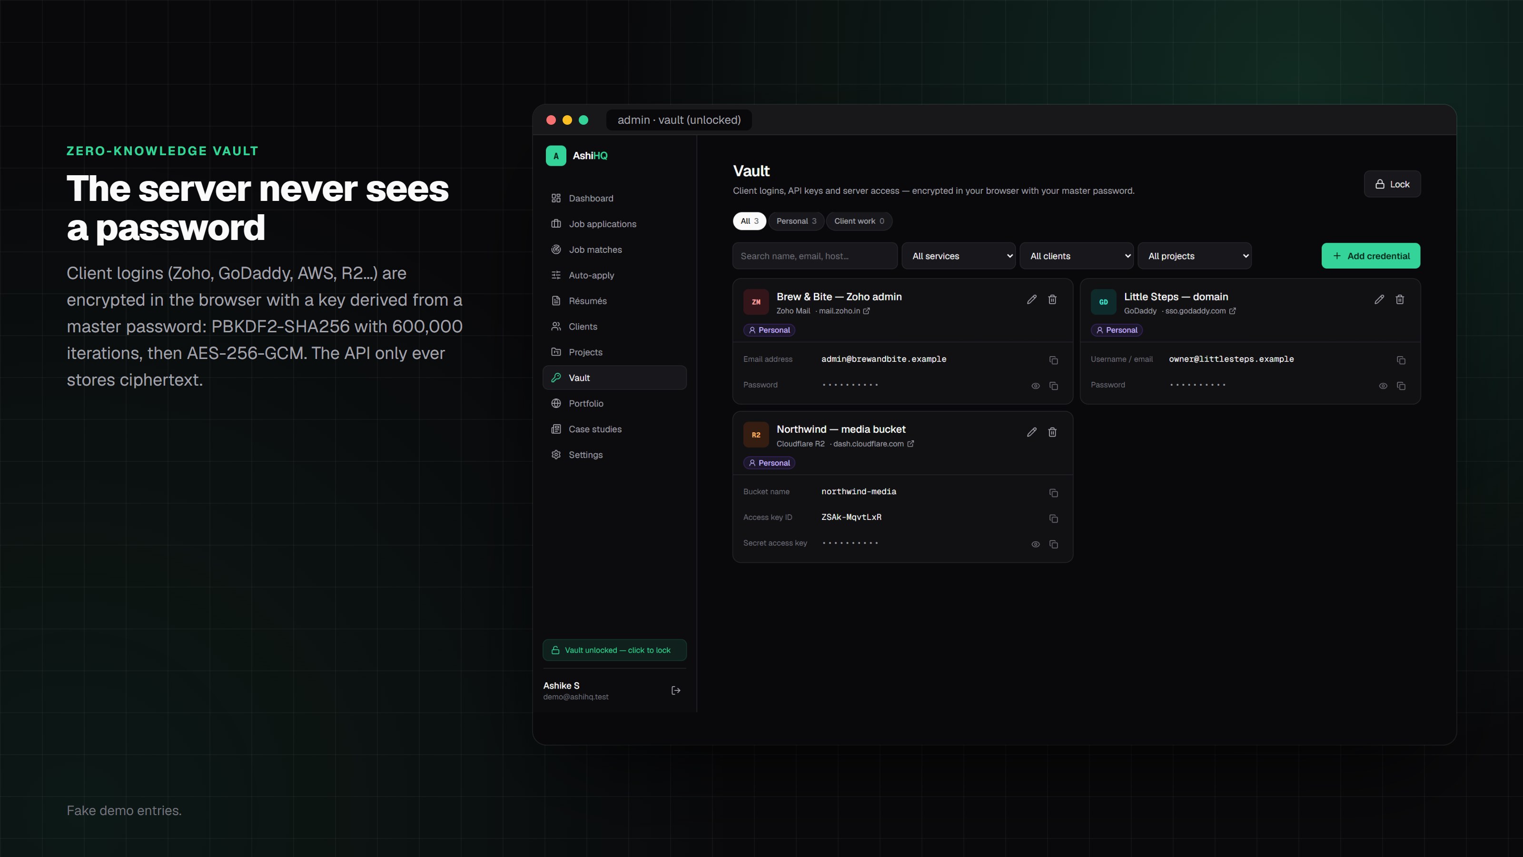Edit the Brew & Bite Zoho admin credential
Screen dimensions: 1523x857
[x=1032, y=299]
